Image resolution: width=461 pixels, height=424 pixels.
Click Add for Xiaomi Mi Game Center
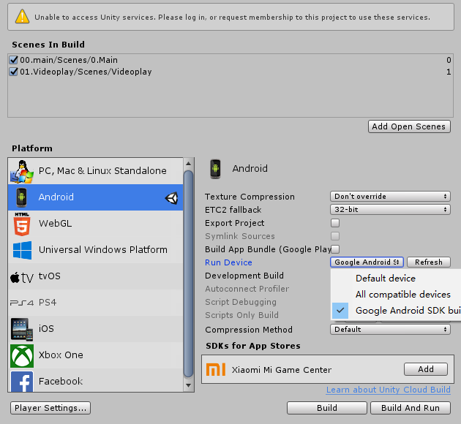pos(426,369)
